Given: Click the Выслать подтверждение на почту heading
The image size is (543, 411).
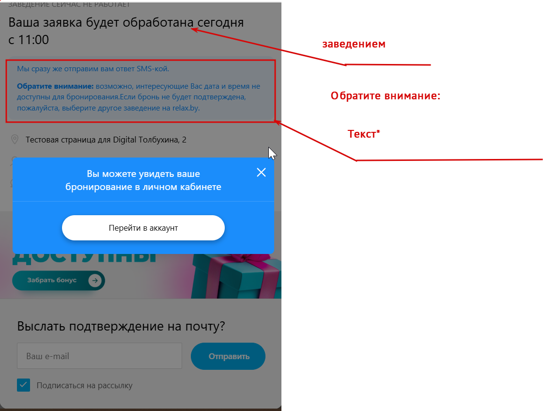Looking at the screenshot, I should [121, 326].
